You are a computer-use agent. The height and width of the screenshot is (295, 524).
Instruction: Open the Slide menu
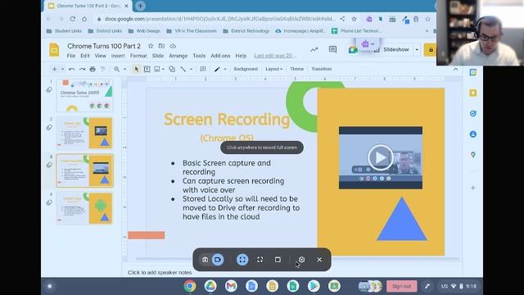(x=158, y=56)
